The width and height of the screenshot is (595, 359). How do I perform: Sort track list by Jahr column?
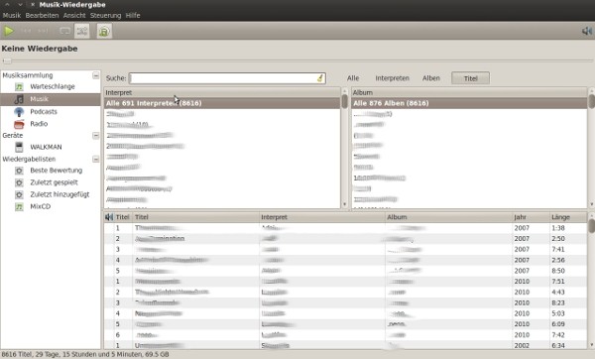tap(531, 217)
